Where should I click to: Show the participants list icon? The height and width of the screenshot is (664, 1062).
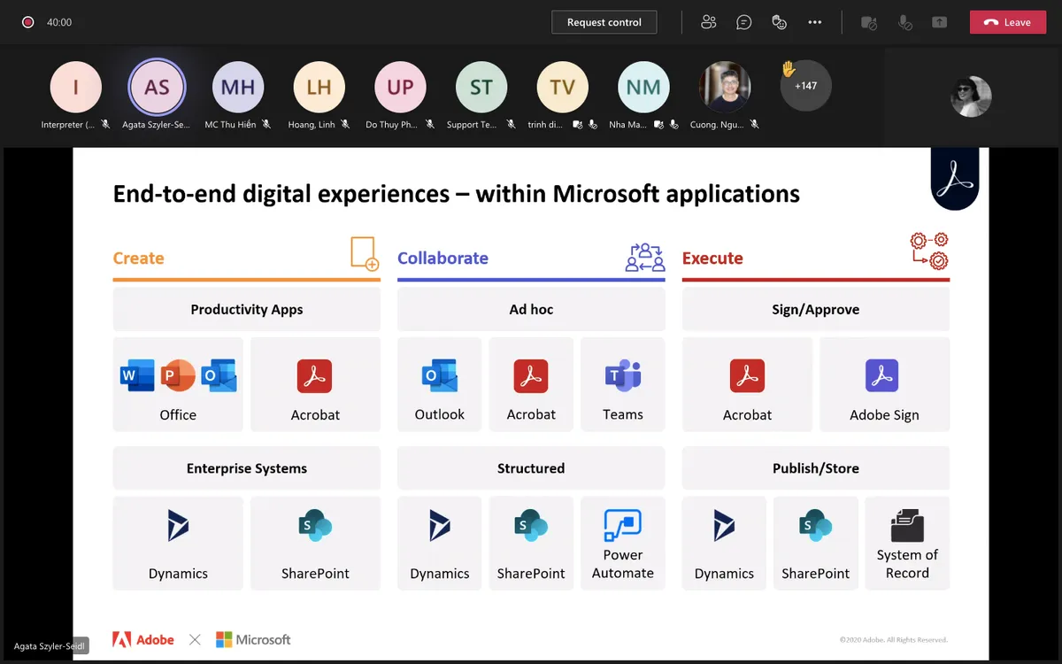[x=708, y=22]
